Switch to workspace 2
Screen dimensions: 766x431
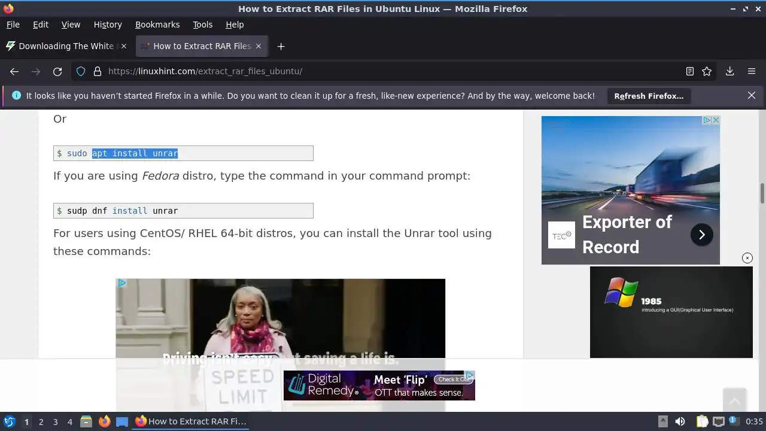coord(41,421)
